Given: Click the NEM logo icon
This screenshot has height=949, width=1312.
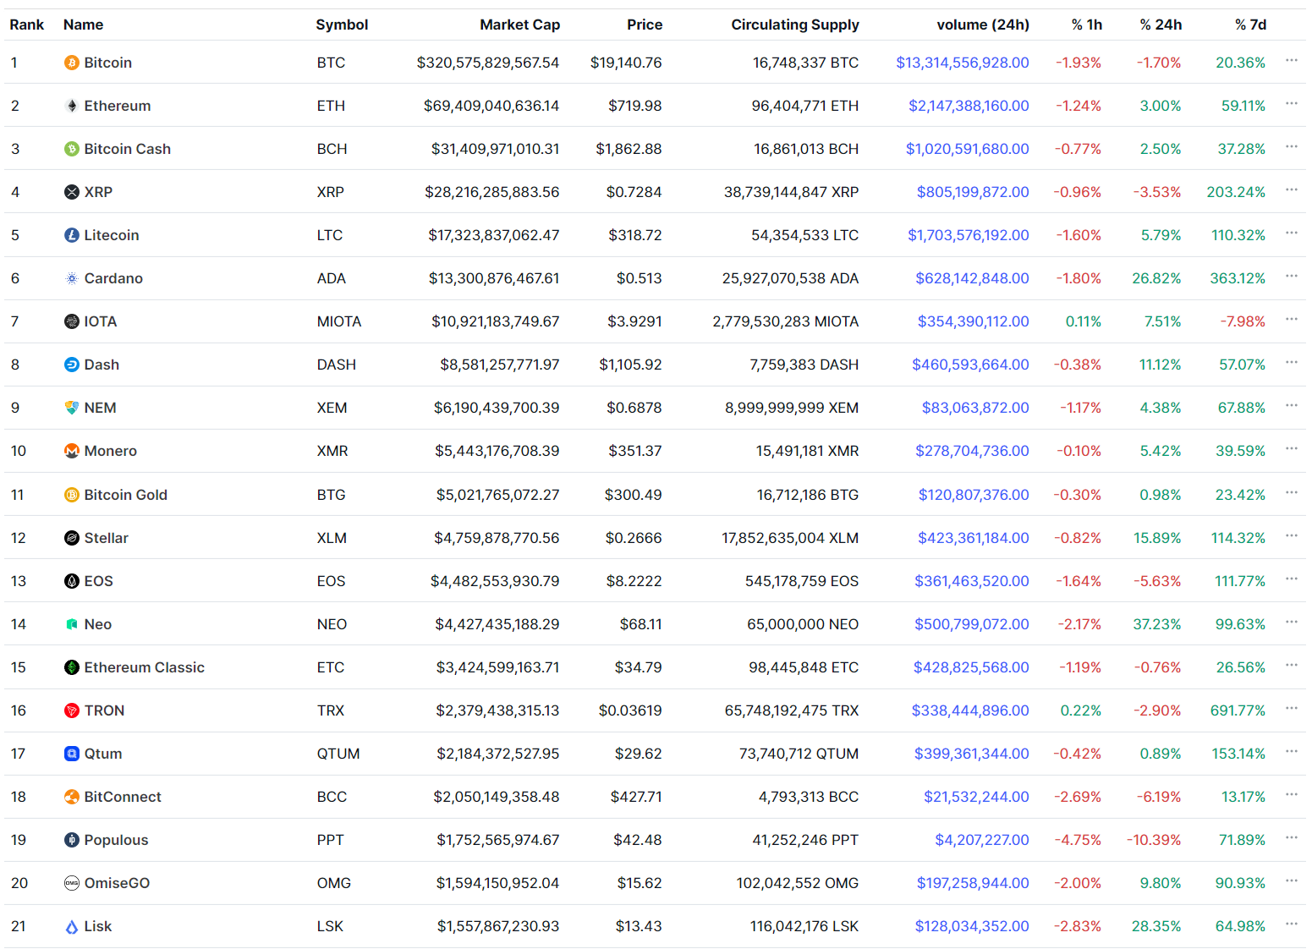Looking at the screenshot, I should click(72, 408).
